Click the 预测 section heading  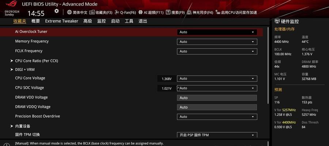(278, 90)
